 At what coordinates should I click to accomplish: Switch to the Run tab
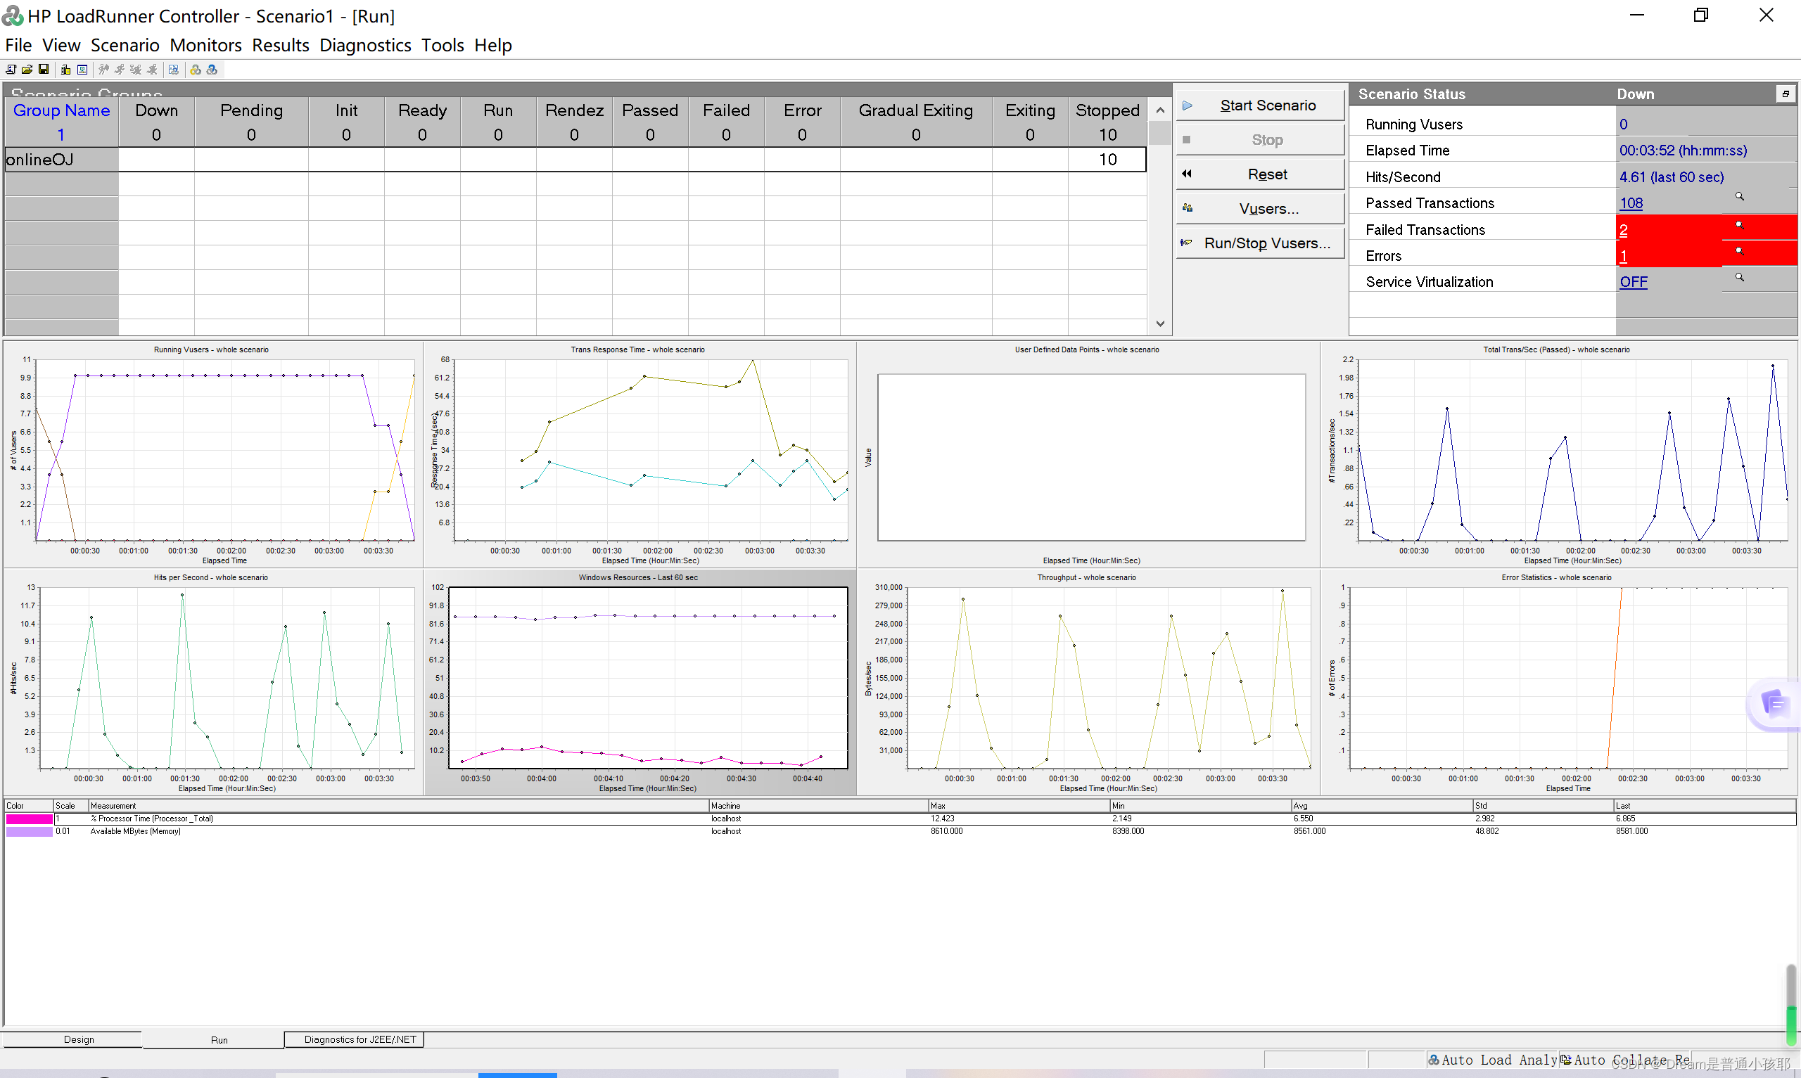[x=219, y=1039]
